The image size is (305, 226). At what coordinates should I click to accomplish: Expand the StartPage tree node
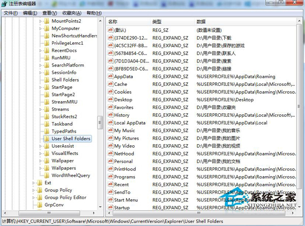(41, 87)
